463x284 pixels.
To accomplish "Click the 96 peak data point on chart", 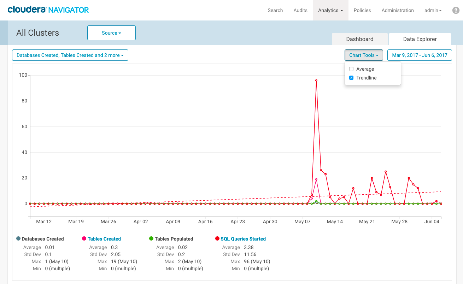I will pyautogui.click(x=316, y=81).
